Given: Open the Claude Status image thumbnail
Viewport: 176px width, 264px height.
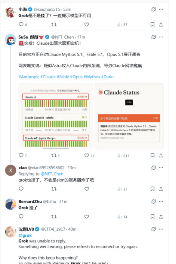Looking at the screenshot, I should tap(129, 116).
